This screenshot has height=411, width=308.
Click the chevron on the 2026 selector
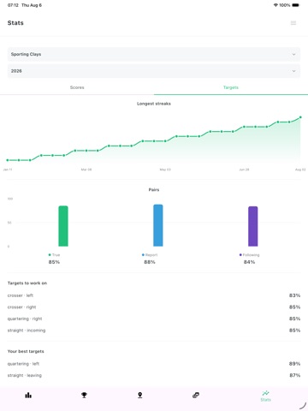[x=293, y=71]
